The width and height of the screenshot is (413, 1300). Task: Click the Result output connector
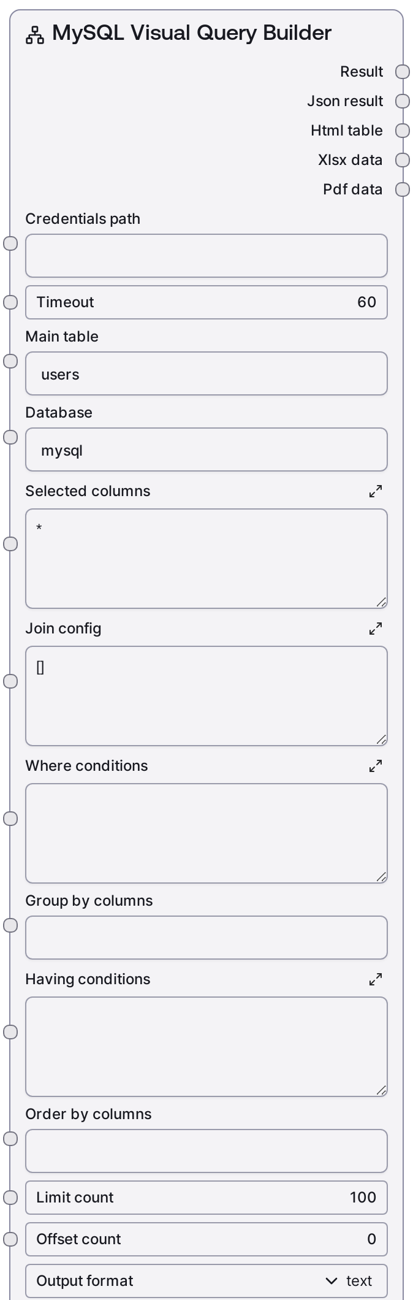click(403, 72)
